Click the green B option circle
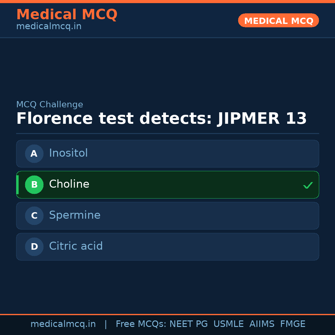Viewport: 335px width, 335px height. click(34, 185)
